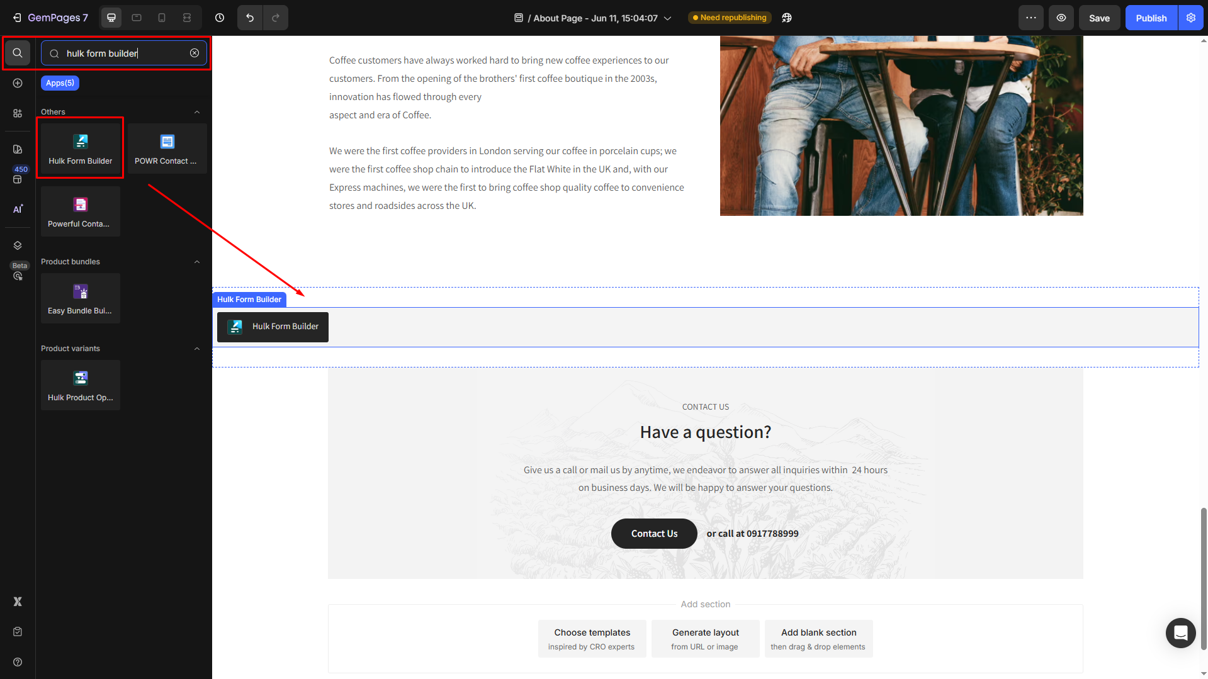This screenshot has height=679, width=1208.
Task: Save the page
Action: click(1100, 18)
